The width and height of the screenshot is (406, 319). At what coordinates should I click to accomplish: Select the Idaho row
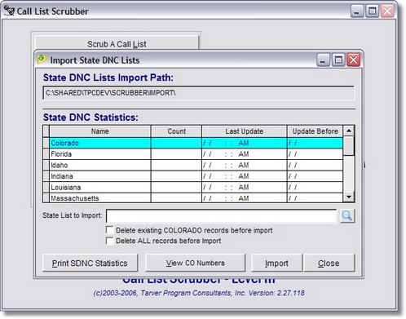coord(193,166)
